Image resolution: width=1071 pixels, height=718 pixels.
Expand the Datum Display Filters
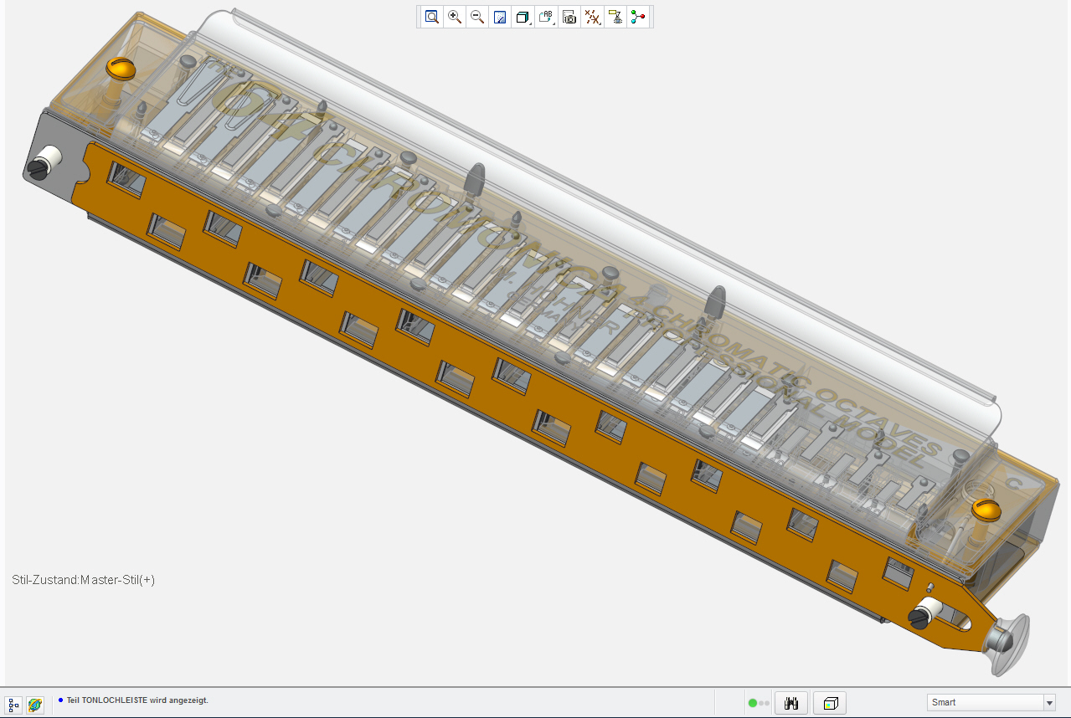click(x=593, y=17)
